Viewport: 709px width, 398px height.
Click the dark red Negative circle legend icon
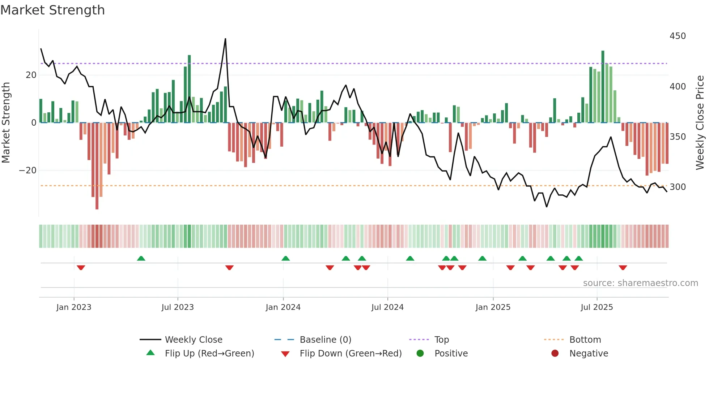(x=555, y=353)
